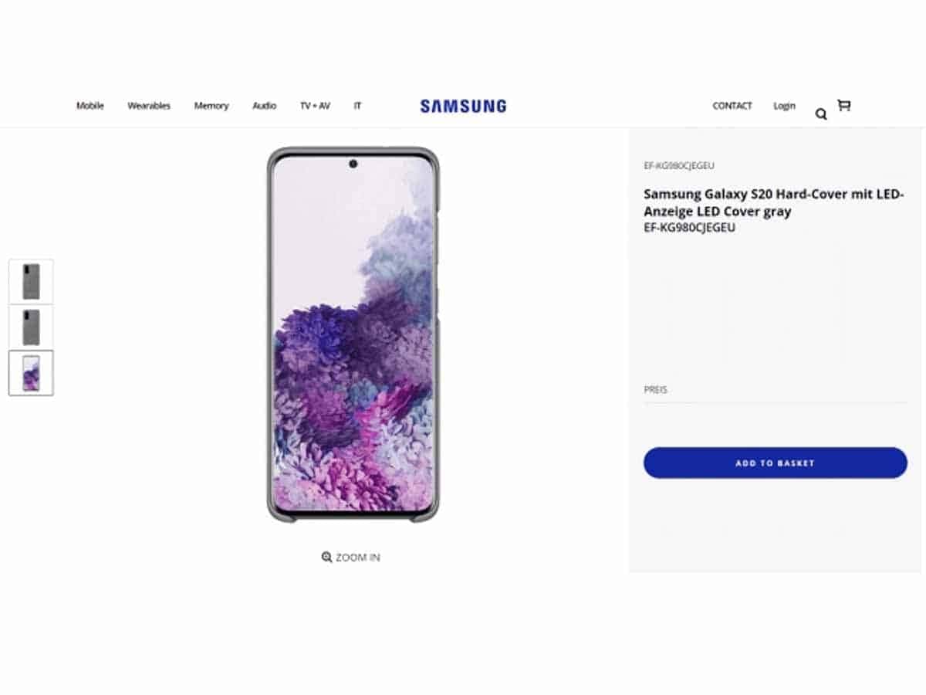Click the EF-KG980CJEGEU code above the title
Image resolution: width=926 pixels, height=695 pixels.
point(679,165)
